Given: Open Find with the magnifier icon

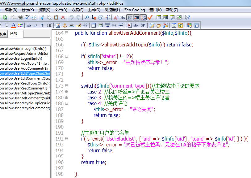Looking at the screenshot, I should [x=87, y=17].
